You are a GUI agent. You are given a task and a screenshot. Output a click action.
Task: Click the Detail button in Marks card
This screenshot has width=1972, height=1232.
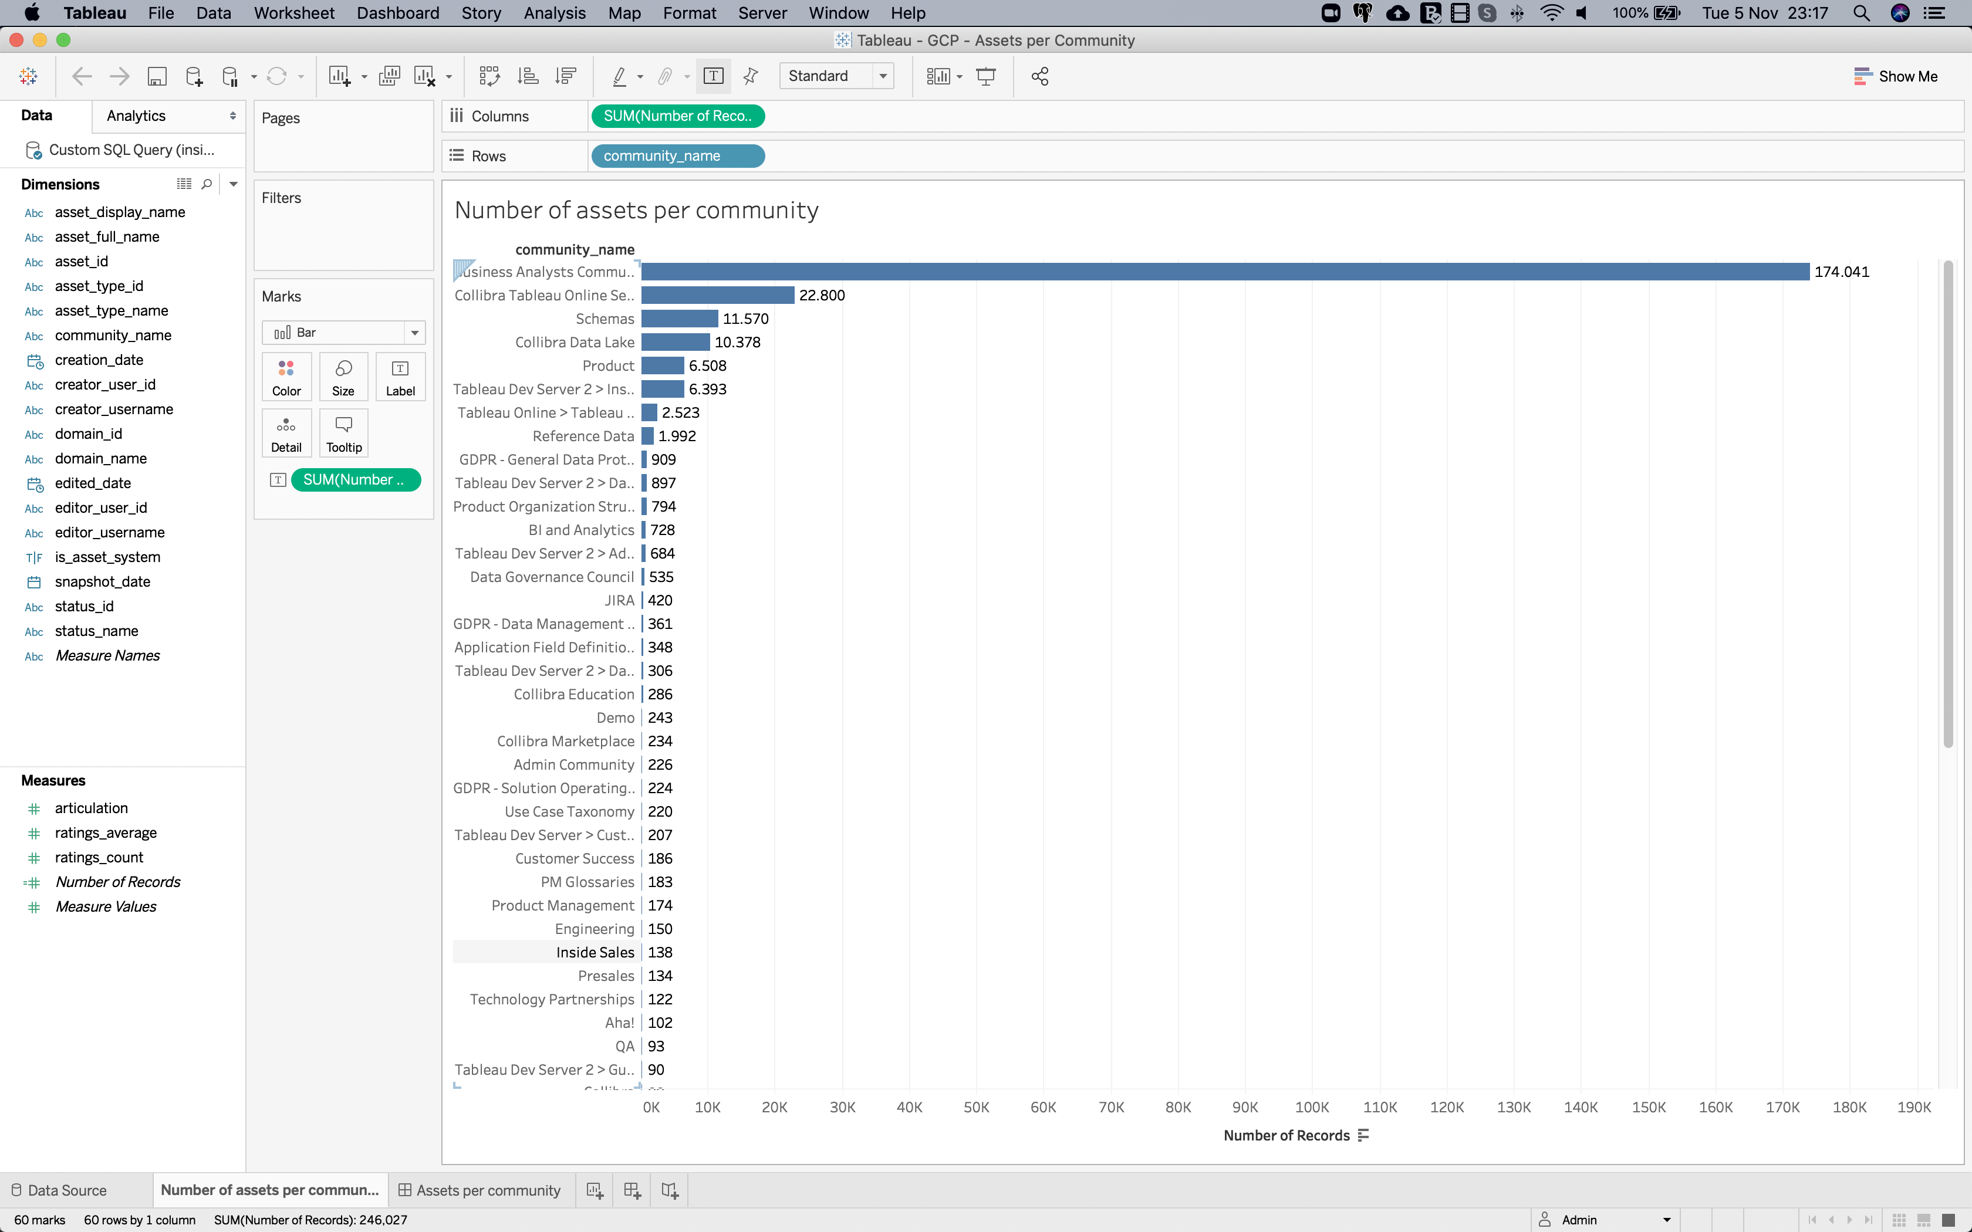[286, 434]
